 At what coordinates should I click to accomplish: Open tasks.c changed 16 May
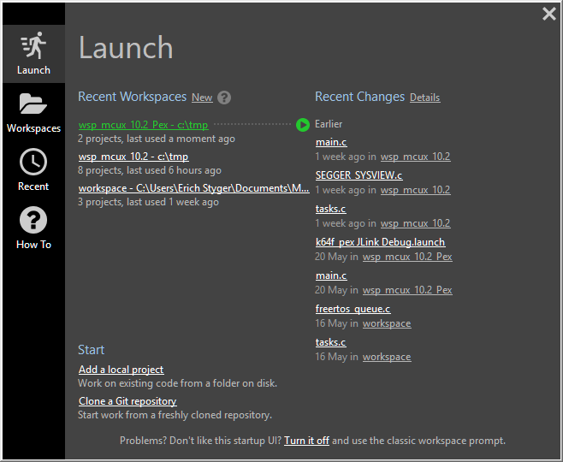330,342
